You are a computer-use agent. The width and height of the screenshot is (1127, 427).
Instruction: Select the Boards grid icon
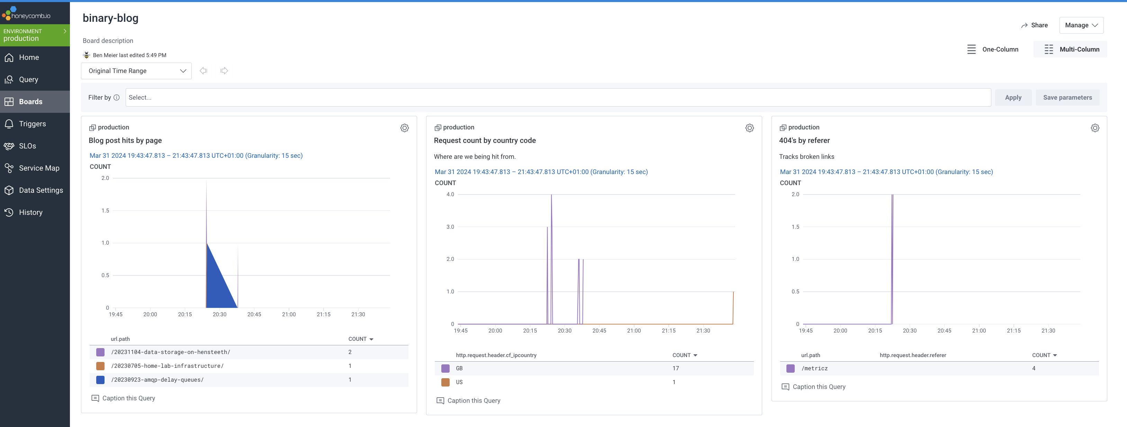9,101
